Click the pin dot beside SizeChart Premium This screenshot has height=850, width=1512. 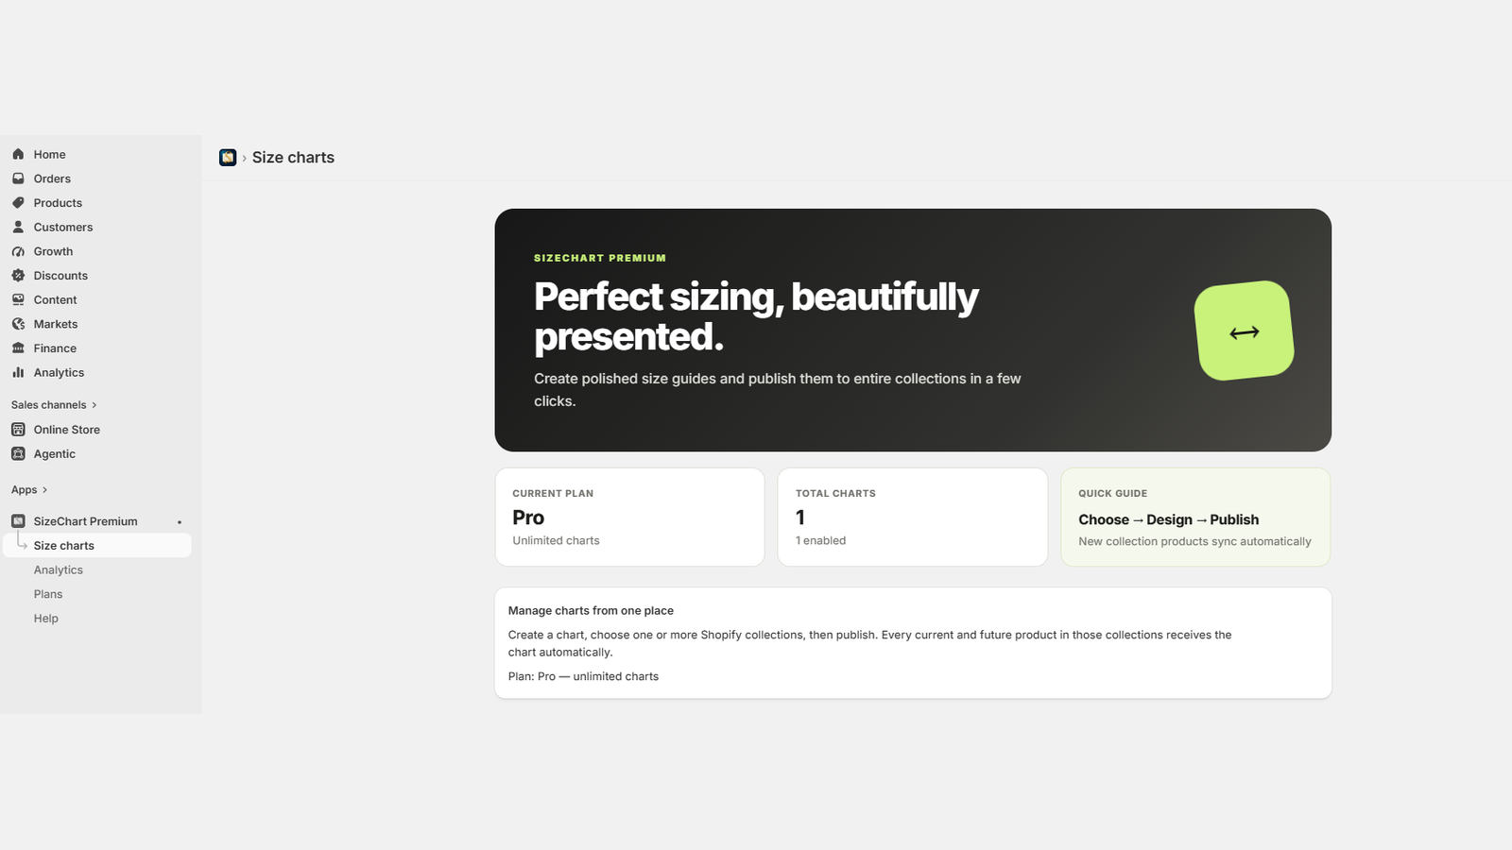pyautogui.click(x=180, y=522)
